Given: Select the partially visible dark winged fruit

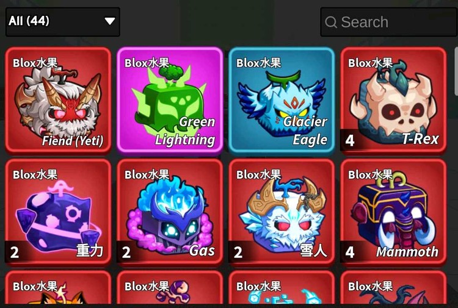Looking at the screenshot, I should tap(393, 287).
